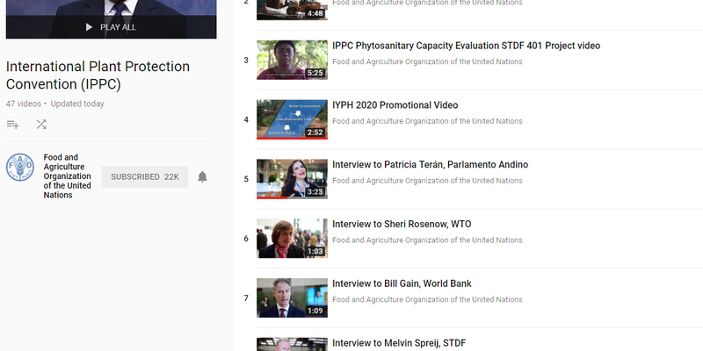This screenshot has width=703, height=351.
Task: Click channel name under STDF 401 Project video
Action: [x=427, y=61]
